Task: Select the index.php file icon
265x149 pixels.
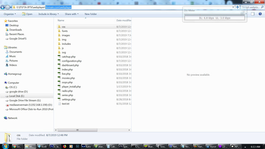Action: (59, 70)
